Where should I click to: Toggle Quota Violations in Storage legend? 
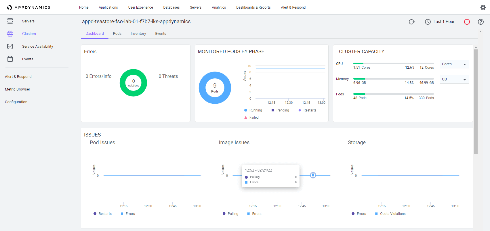tap(390, 214)
